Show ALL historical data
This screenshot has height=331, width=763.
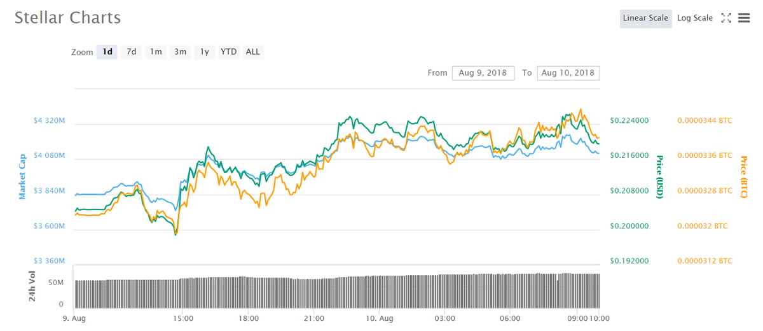pos(252,52)
